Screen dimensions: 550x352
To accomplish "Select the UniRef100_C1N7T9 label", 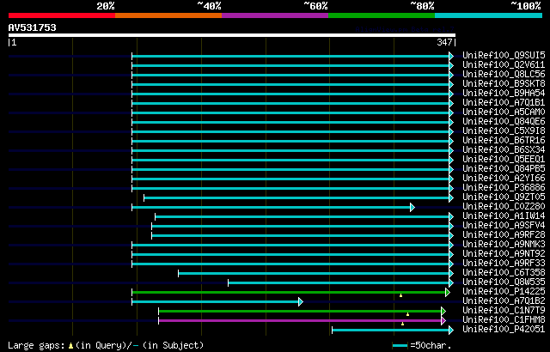I will coord(504,311).
